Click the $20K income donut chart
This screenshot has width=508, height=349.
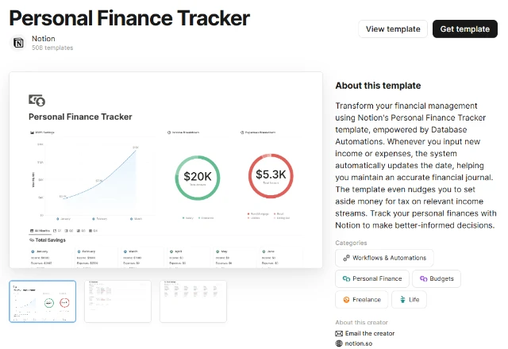[x=198, y=176]
